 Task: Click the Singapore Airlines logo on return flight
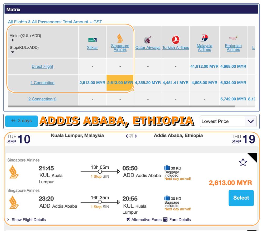coord(14,202)
